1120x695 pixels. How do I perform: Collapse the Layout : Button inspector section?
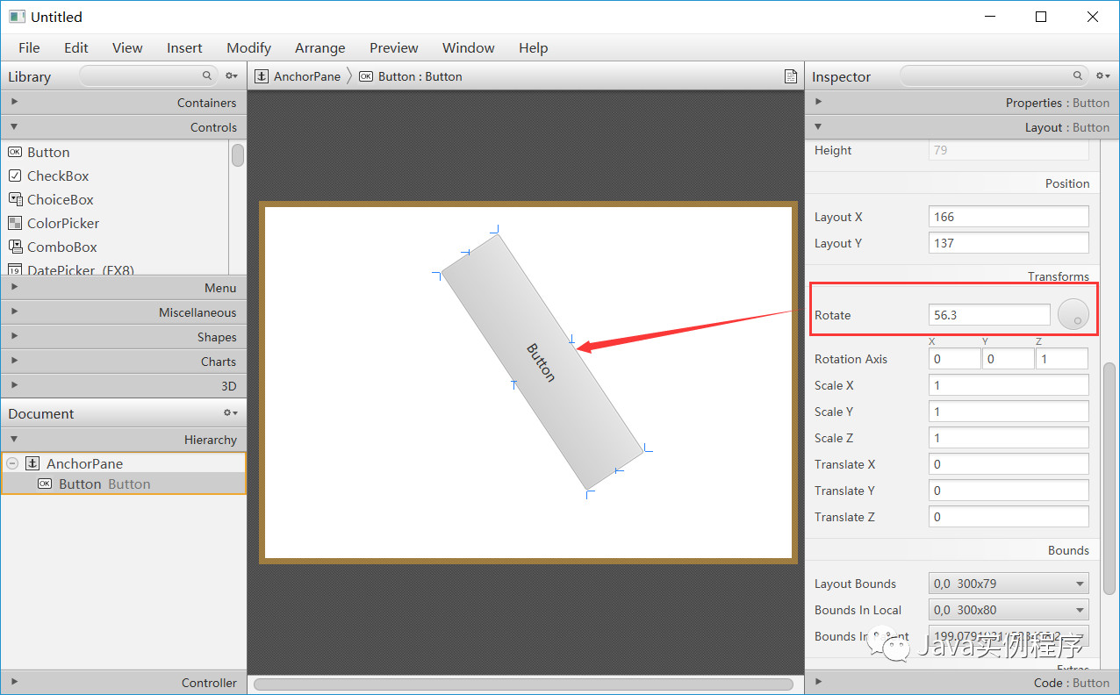[818, 126]
